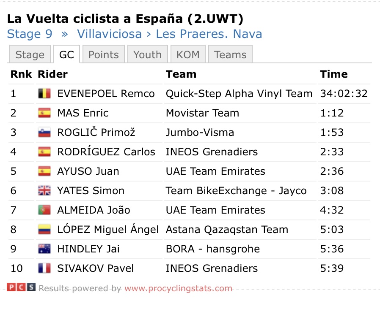Image resolution: width=380 pixels, height=309 pixels.
Task: Open the Stage 9 link
Action: point(30,34)
